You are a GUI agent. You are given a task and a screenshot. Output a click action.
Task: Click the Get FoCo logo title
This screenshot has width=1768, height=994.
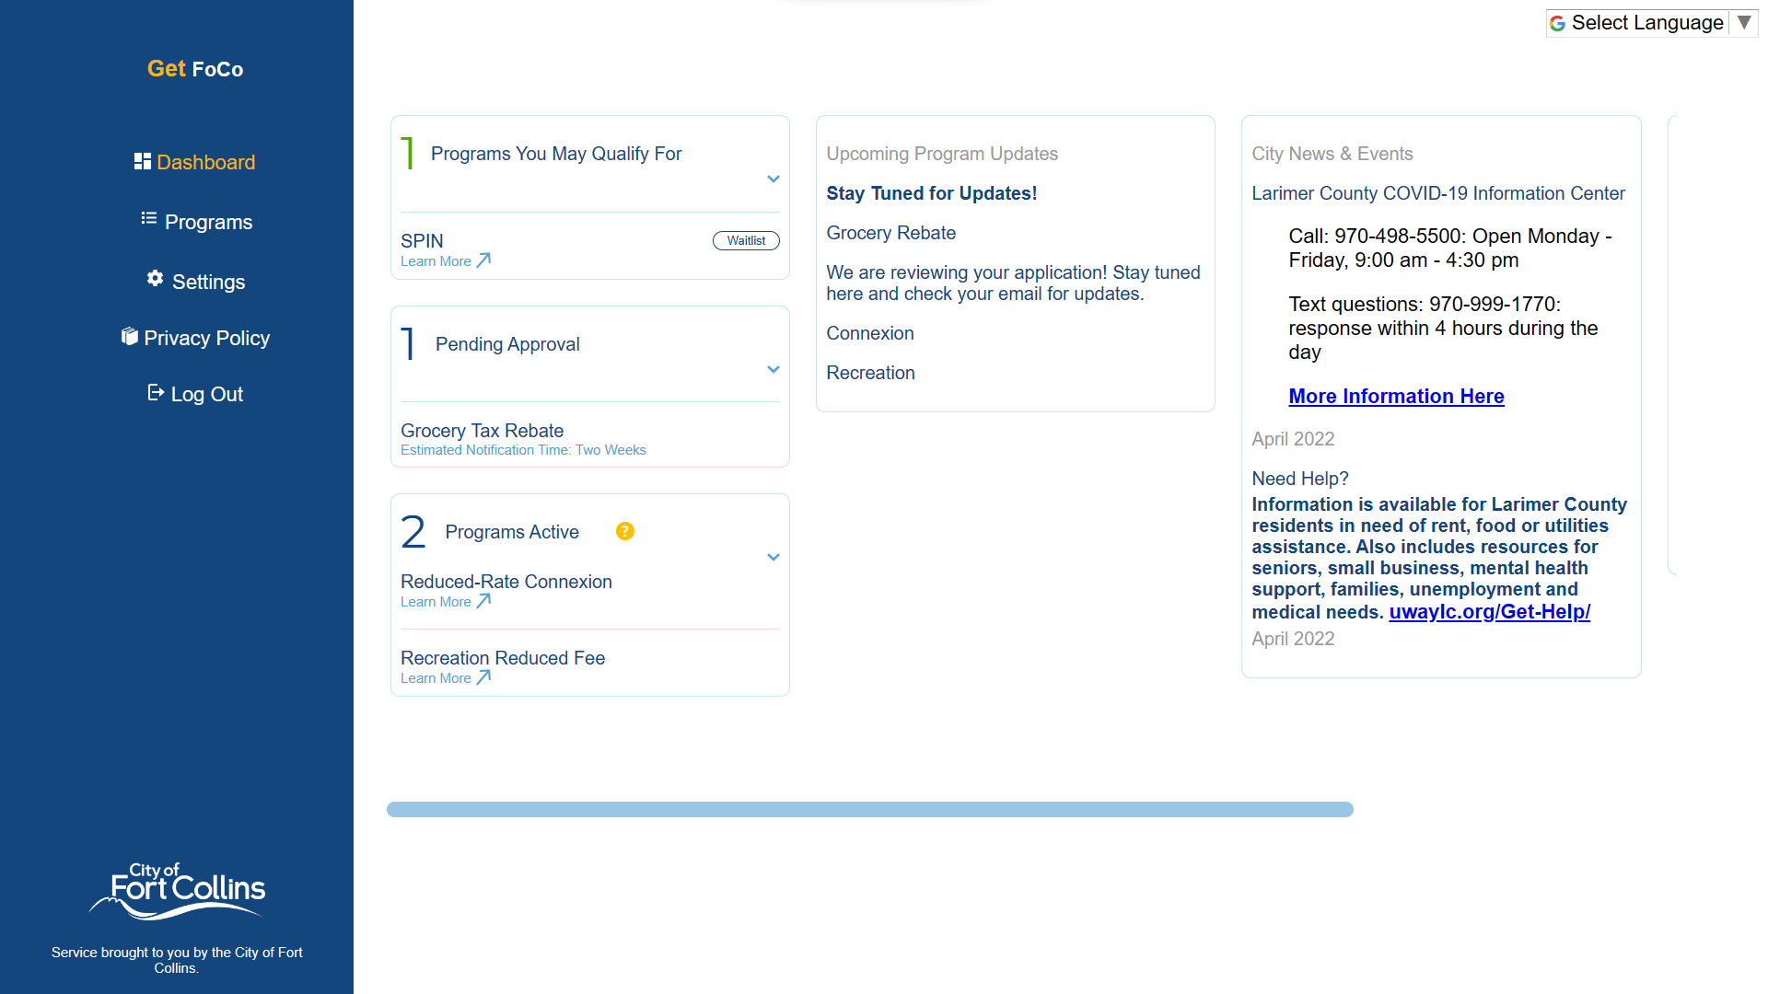[195, 69]
